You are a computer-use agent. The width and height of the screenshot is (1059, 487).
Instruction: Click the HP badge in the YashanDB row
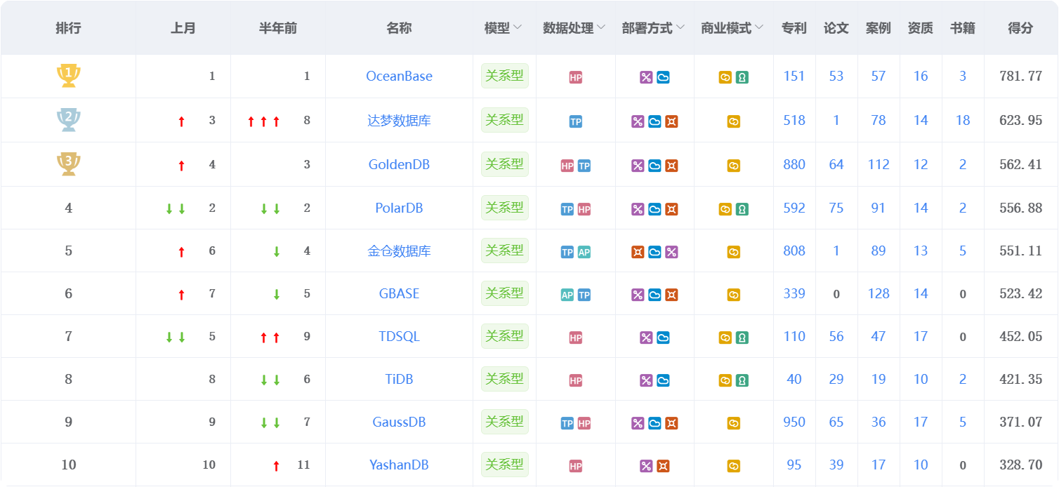click(576, 467)
